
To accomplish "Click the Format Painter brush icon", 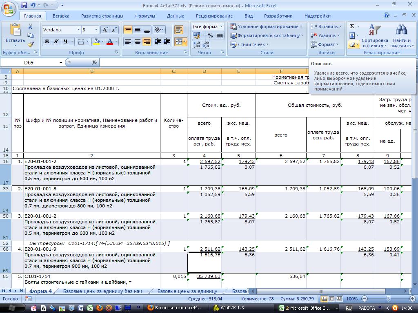I will [x=31, y=44].
